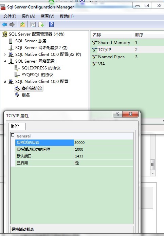Click order number 3 for Named Pipes
164x236 pixels.
point(136,57)
